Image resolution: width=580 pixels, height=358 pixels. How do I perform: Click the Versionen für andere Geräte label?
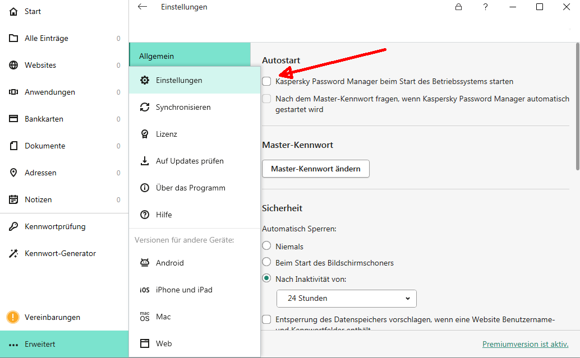(184, 240)
